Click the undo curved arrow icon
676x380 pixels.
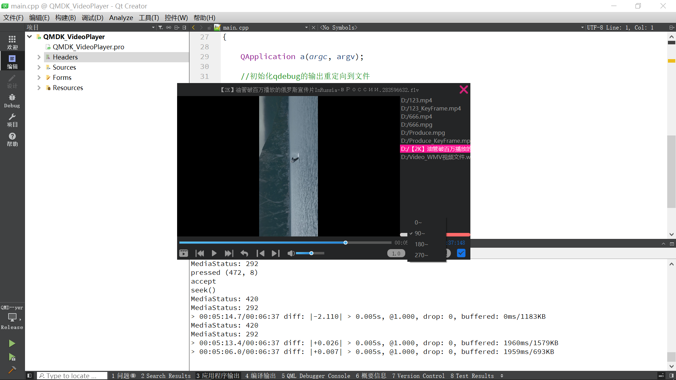244,253
